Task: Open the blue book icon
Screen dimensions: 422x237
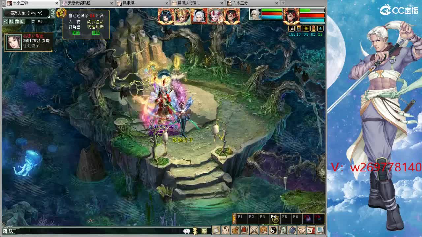Action: coord(292,230)
